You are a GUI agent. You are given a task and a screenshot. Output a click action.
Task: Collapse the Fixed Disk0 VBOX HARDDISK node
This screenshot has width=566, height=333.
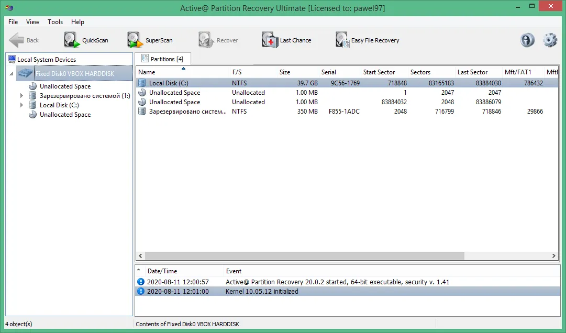pyautogui.click(x=11, y=74)
